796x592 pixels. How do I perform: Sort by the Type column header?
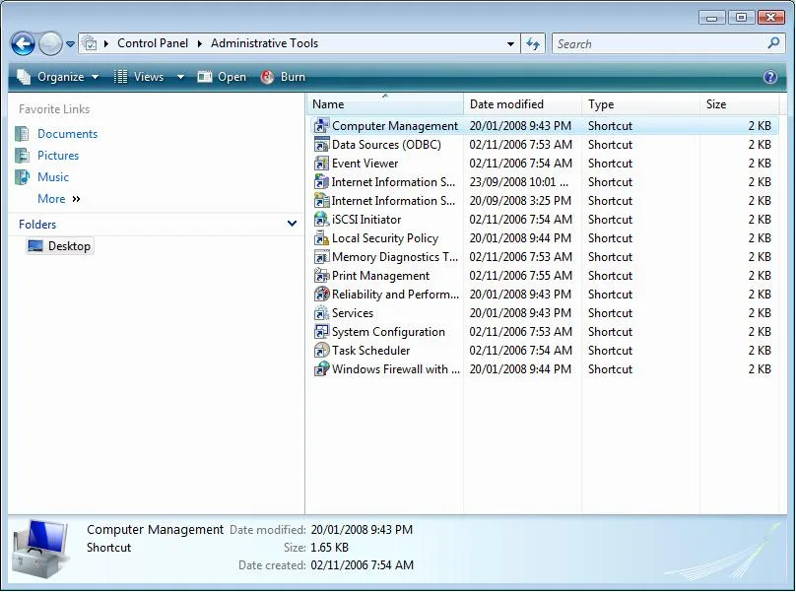point(640,104)
